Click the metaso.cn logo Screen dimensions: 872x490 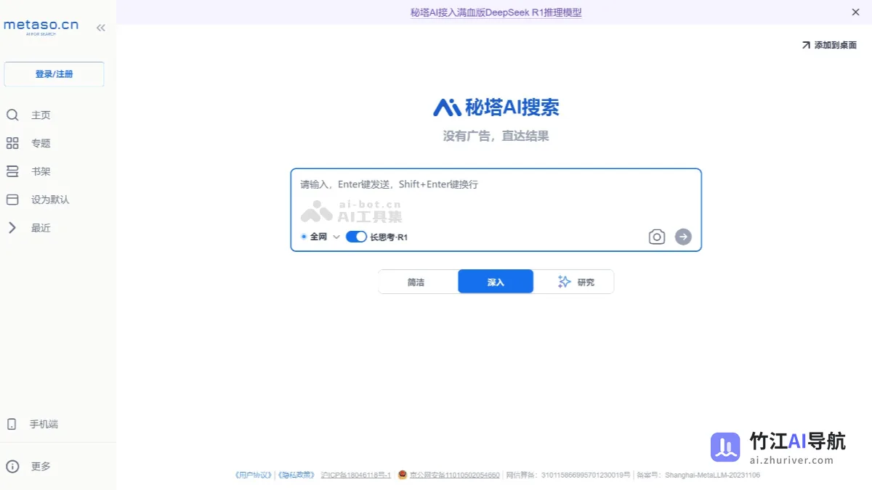[41, 25]
